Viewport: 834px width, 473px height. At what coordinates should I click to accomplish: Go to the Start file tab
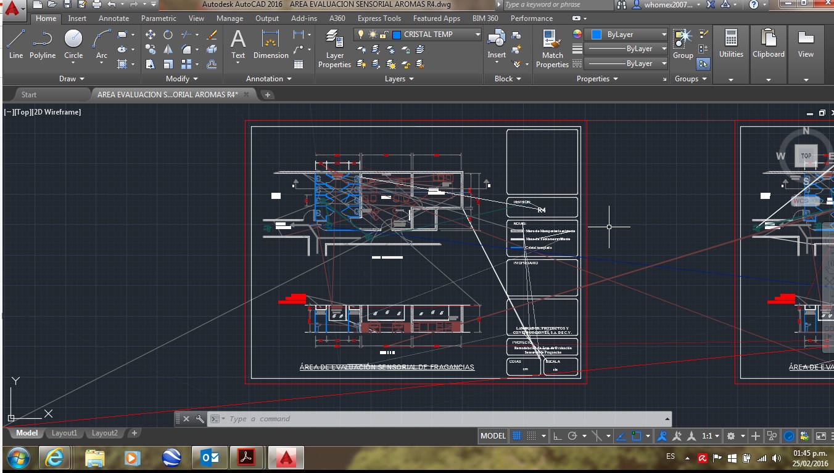coord(29,94)
